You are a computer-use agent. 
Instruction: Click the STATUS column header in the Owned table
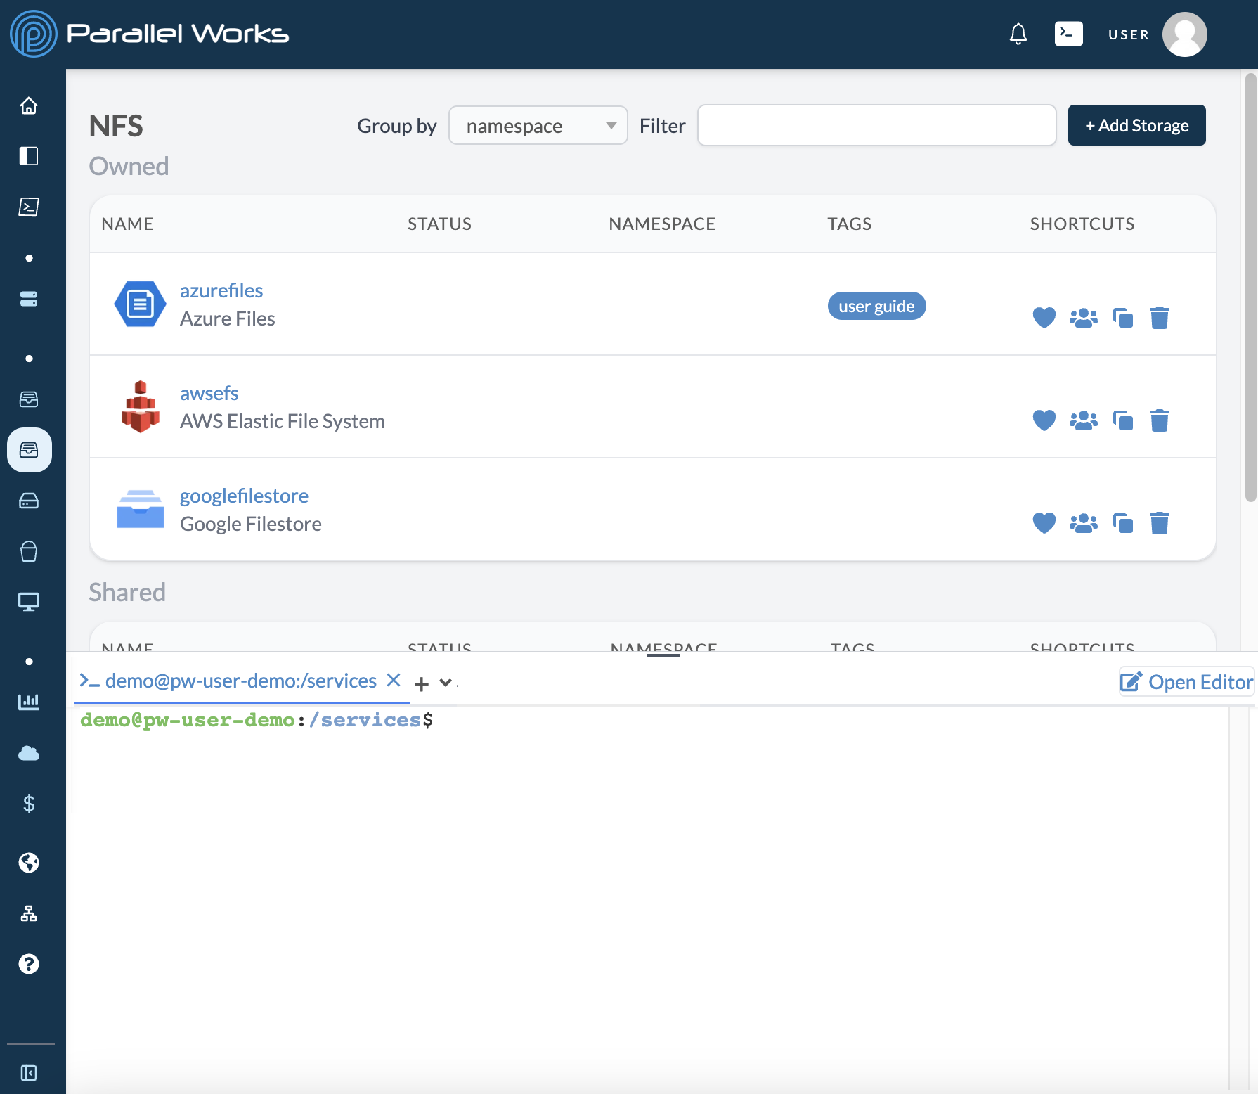[439, 224]
